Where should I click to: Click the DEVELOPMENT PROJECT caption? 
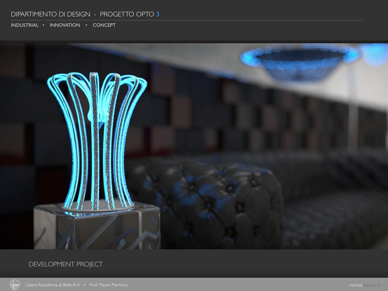[x=65, y=264]
